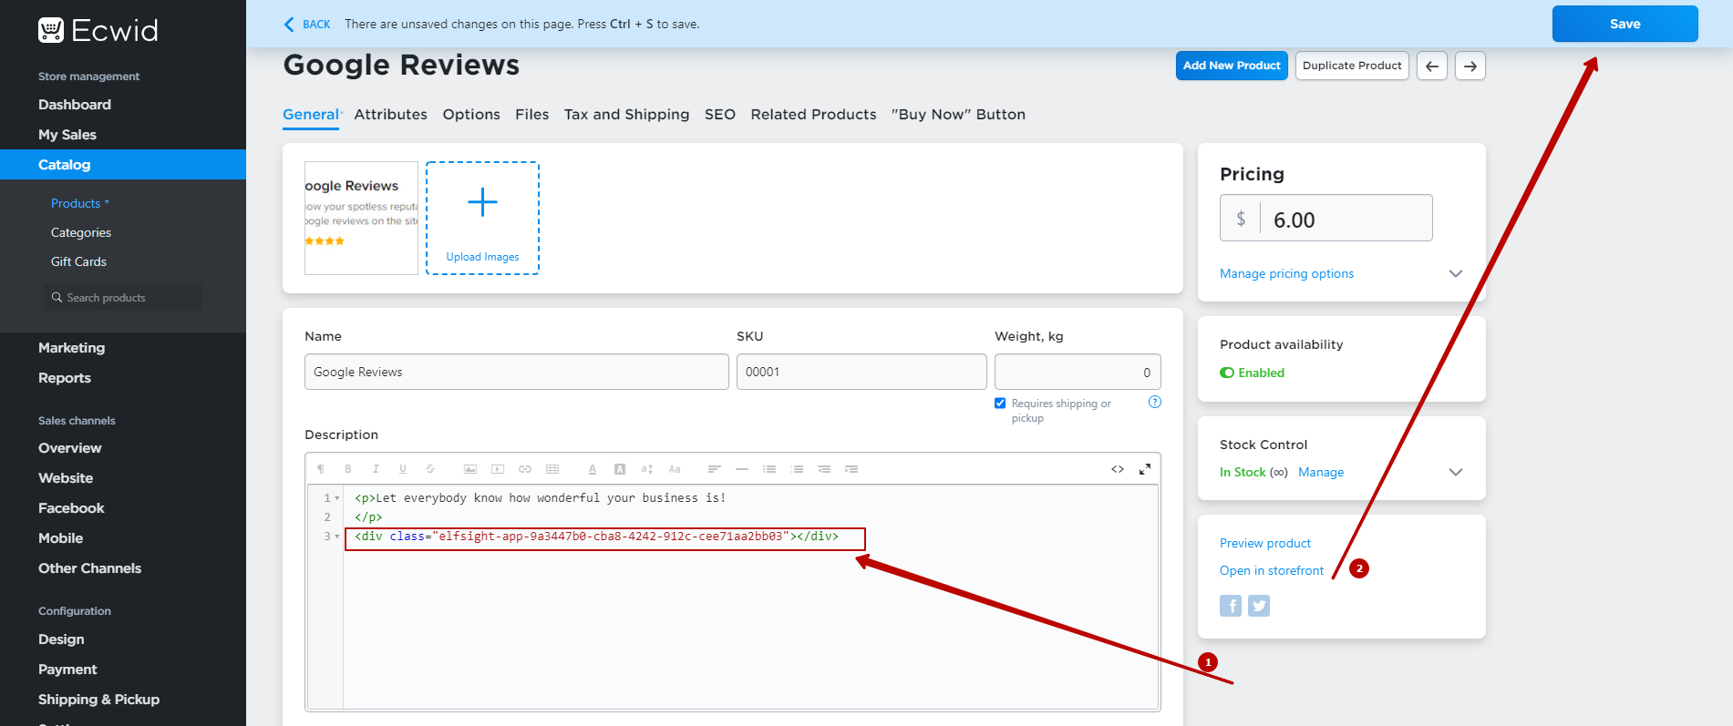This screenshot has height=726, width=1733.
Task: Click the plus Upload Images box
Action: [482, 219]
